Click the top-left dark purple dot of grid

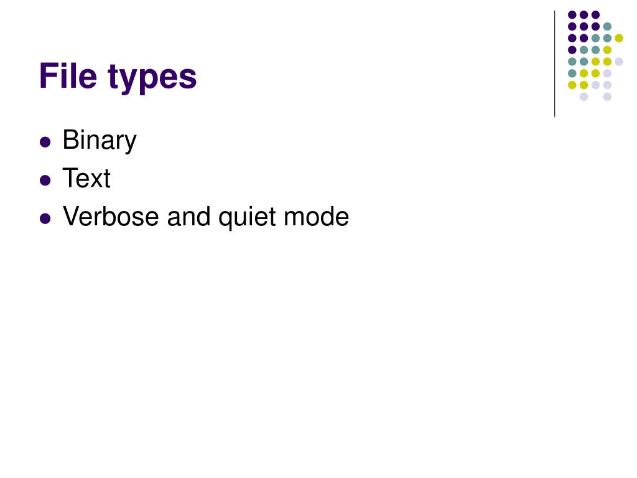point(572,15)
